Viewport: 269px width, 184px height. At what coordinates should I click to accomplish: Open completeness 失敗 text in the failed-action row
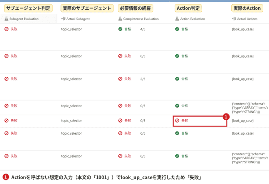(x=128, y=121)
